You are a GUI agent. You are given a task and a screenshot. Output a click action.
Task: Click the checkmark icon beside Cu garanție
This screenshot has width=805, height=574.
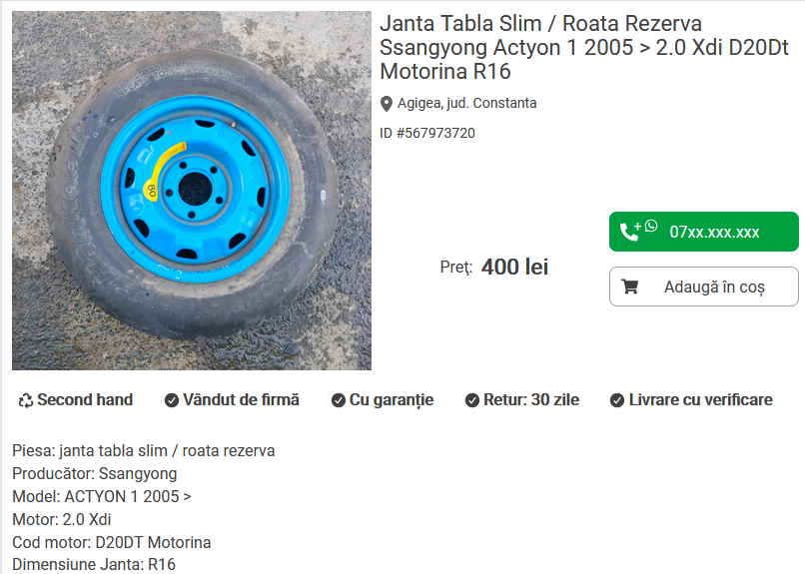pos(338,400)
